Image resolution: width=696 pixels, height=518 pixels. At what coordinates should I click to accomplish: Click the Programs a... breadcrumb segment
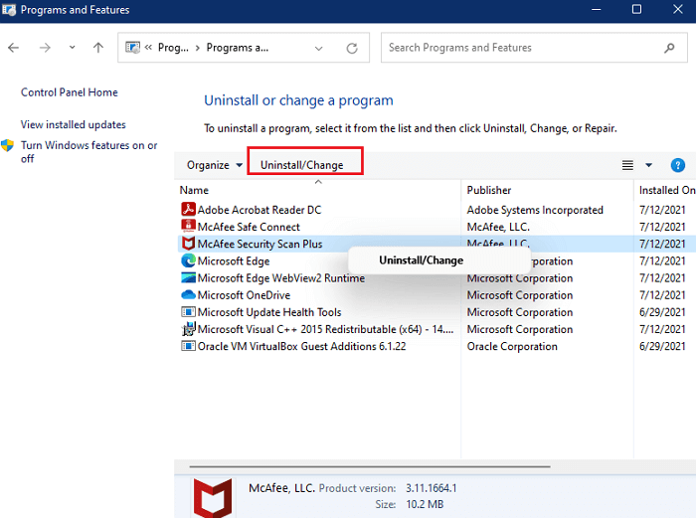tap(238, 48)
